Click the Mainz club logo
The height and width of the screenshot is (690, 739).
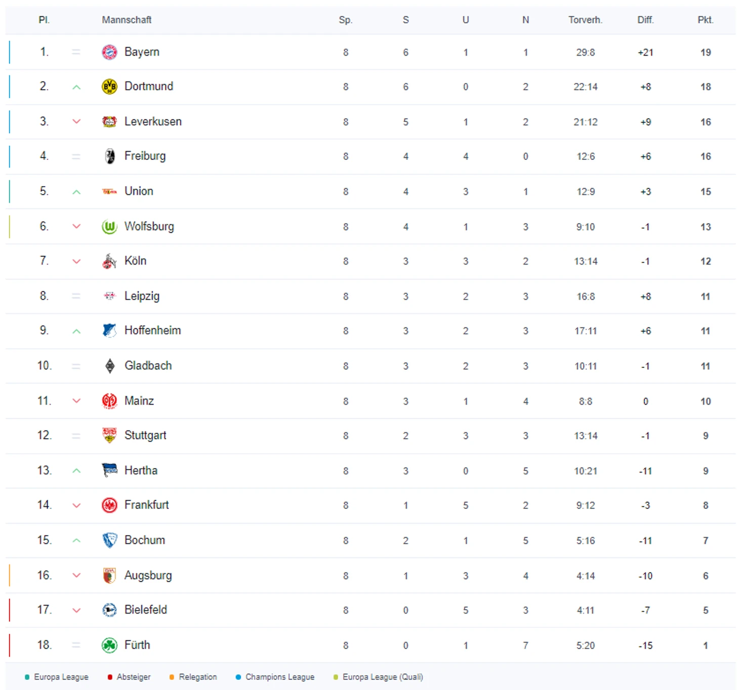pyautogui.click(x=109, y=401)
